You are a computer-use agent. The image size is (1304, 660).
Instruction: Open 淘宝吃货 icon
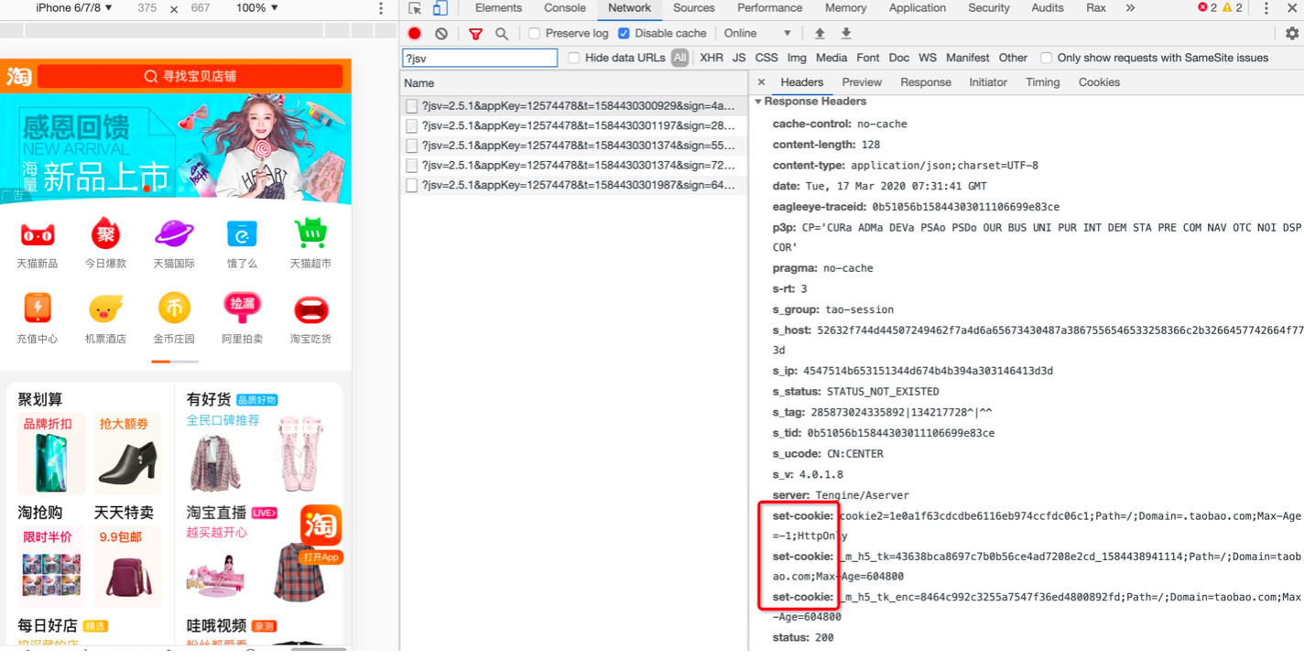click(x=310, y=309)
